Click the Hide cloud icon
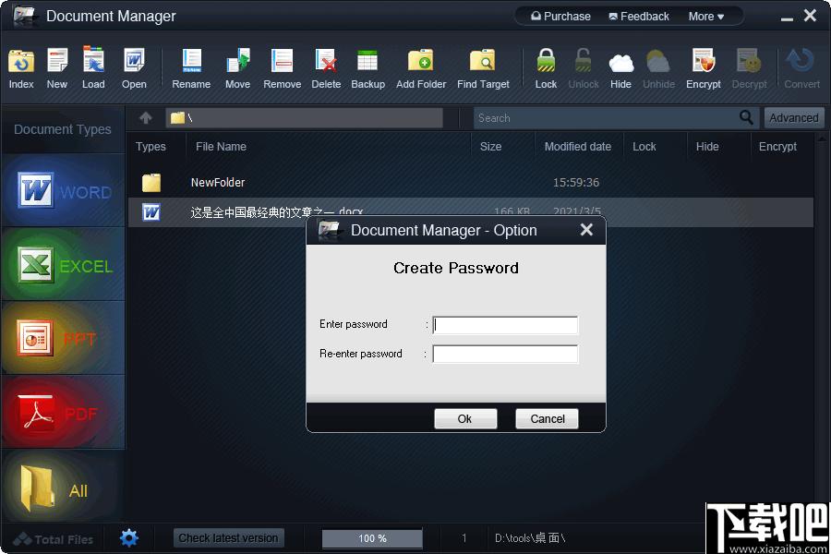Image resolution: width=831 pixels, height=554 pixels. point(620,62)
